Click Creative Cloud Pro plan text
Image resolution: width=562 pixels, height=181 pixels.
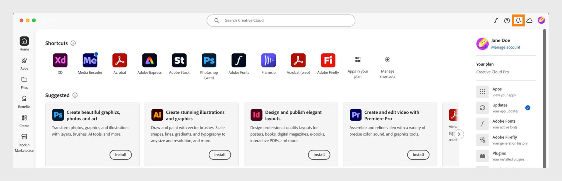[492, 72]
